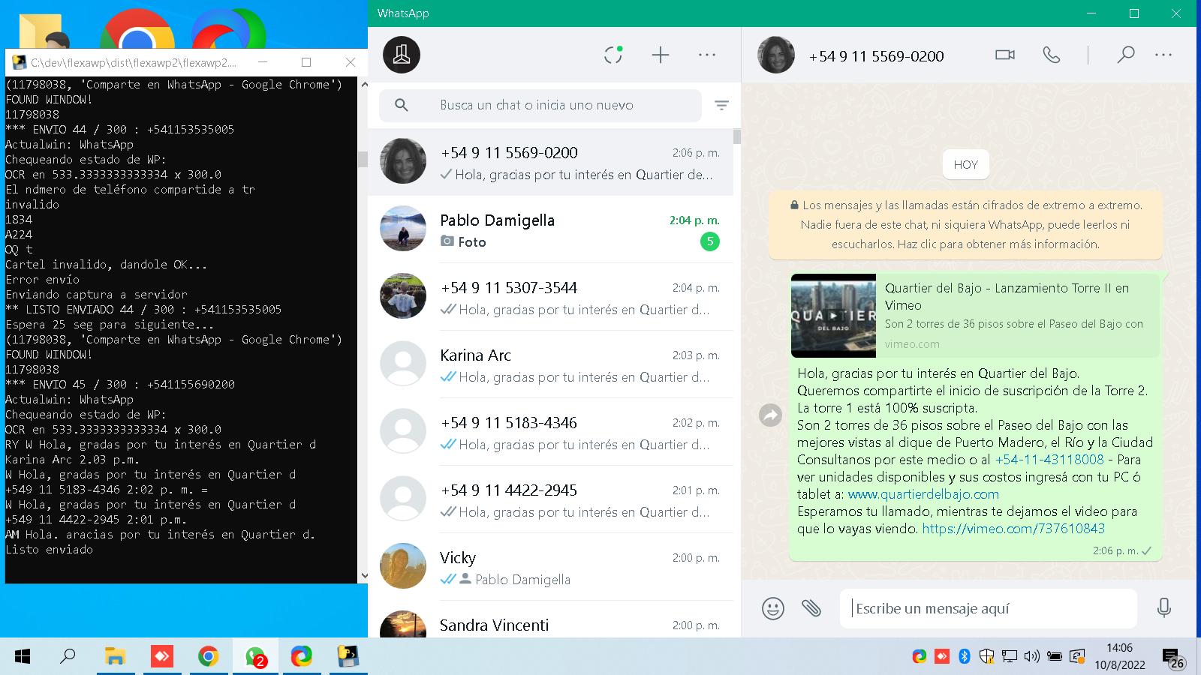This screenshot has height=675, width=1201.
Task: Open the https://vimeo.com/737610843 link
Action: pos(1013,529)
